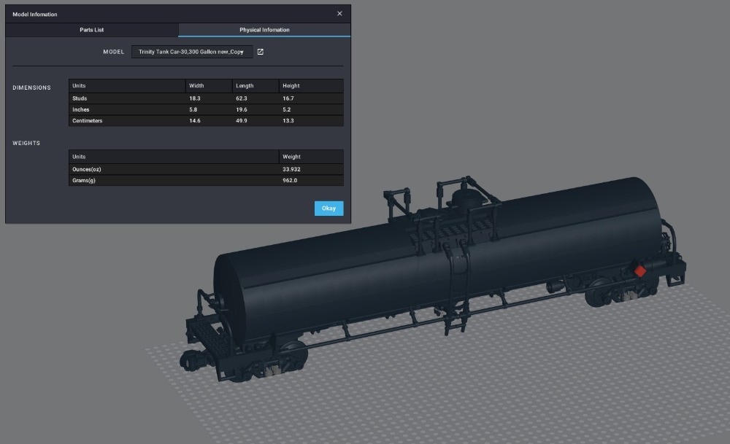Image resolution: width=730 pixels, height=444 pixels.
Task: Select the Physical Information tab
Action: 264,30
